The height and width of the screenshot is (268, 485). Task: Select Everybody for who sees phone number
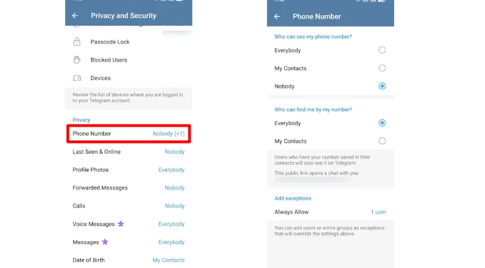382,50
